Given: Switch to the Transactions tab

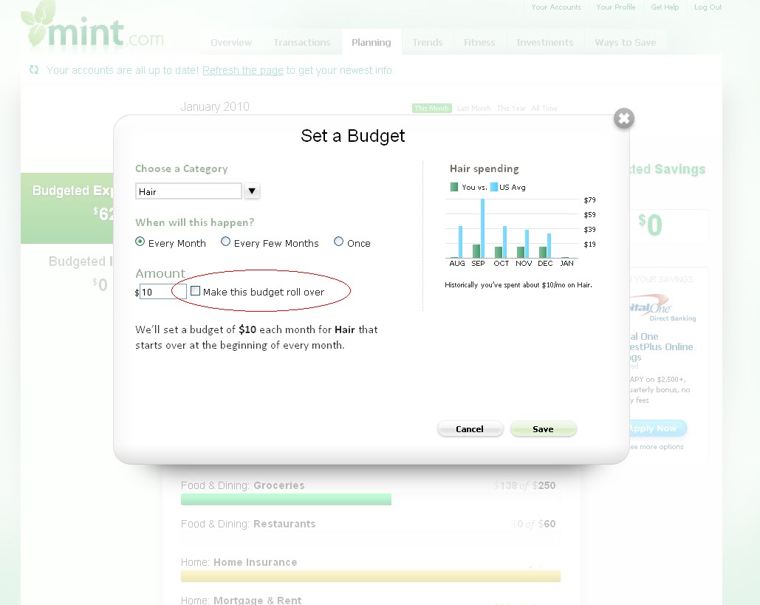Looking at the screenshot, I should pyautogui.click(x=301, y=43).
